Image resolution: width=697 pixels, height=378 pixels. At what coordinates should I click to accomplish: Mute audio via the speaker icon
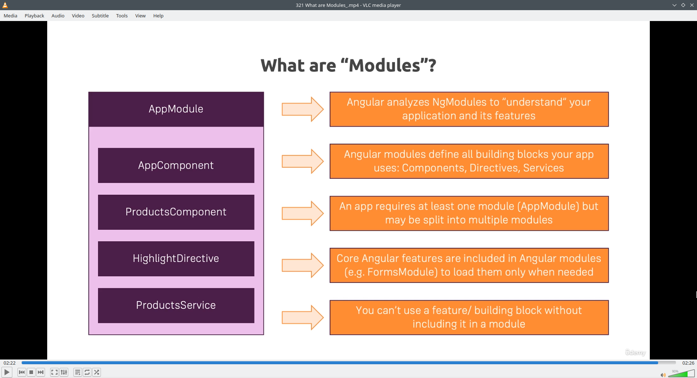coord(663,375)
